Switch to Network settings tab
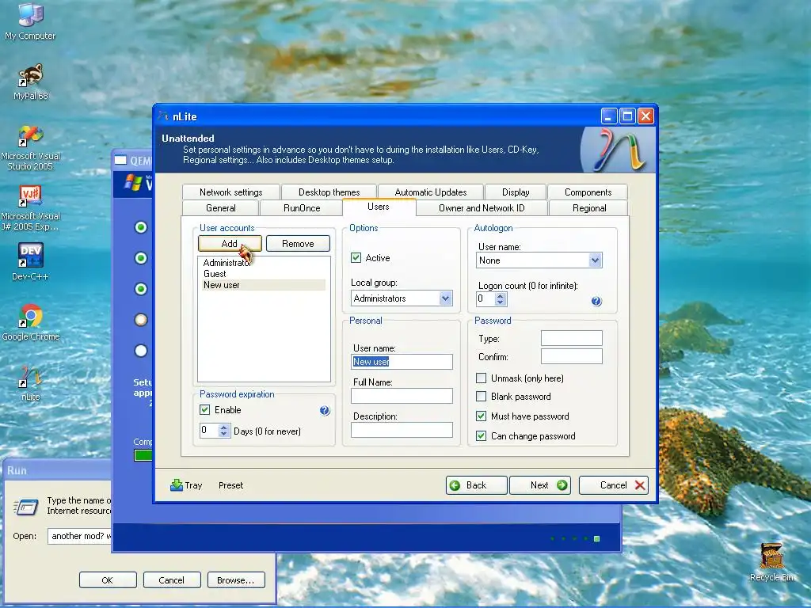 point(230,192)
